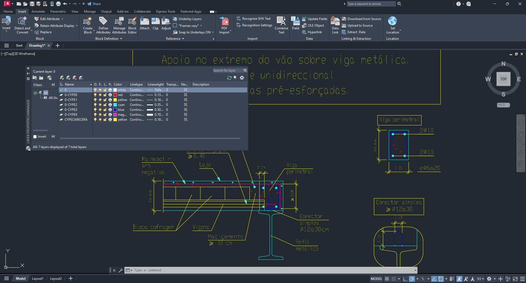Enable the Invert filter checkbox
The height and width of the screenshot is (283, 526).
pos(35,137)
